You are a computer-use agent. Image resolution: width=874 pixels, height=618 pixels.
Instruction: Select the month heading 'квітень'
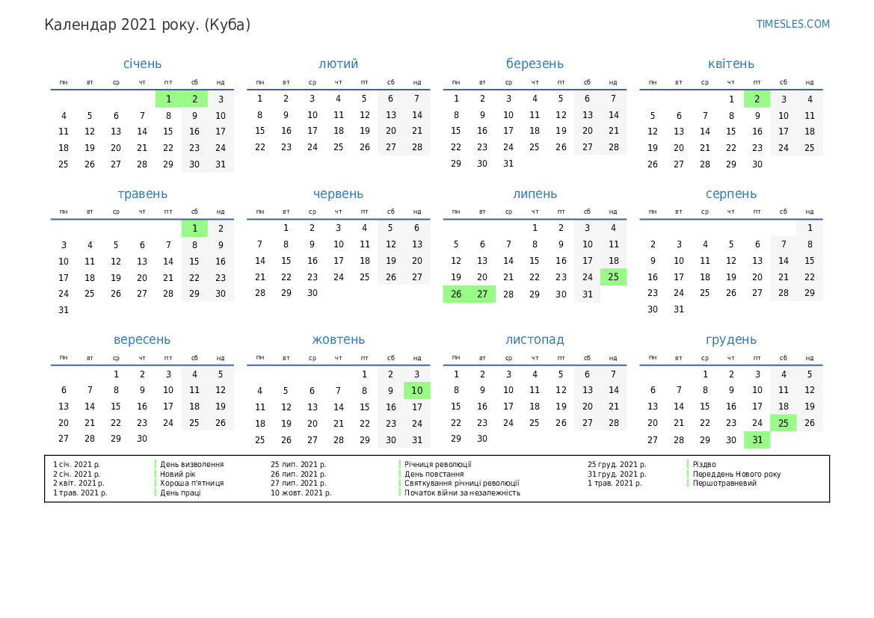730,64
